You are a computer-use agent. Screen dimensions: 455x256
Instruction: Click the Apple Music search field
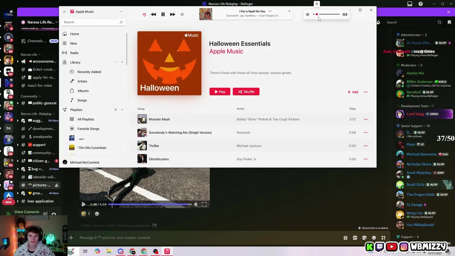click(x=93, y=22)
